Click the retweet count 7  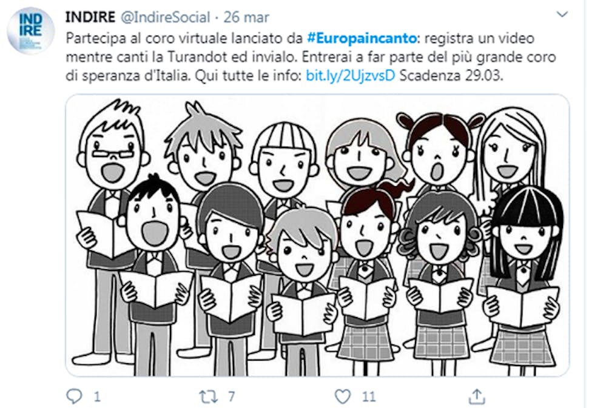pos(231,396)
